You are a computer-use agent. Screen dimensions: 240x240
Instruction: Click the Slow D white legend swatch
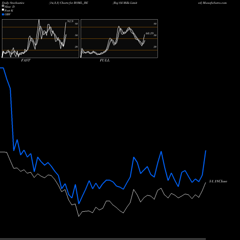tap(3, 6)
